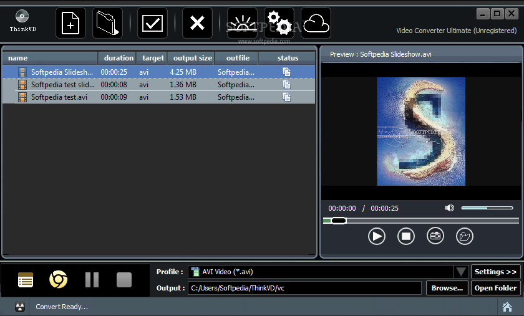Viewport: 524px width, 316px height.
Task: Click AVI profile icon in Profile field
Action: (195, 272)
